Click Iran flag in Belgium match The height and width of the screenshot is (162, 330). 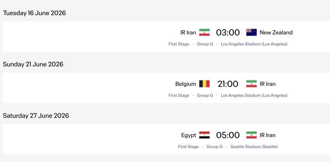click(x=251, y=84)
